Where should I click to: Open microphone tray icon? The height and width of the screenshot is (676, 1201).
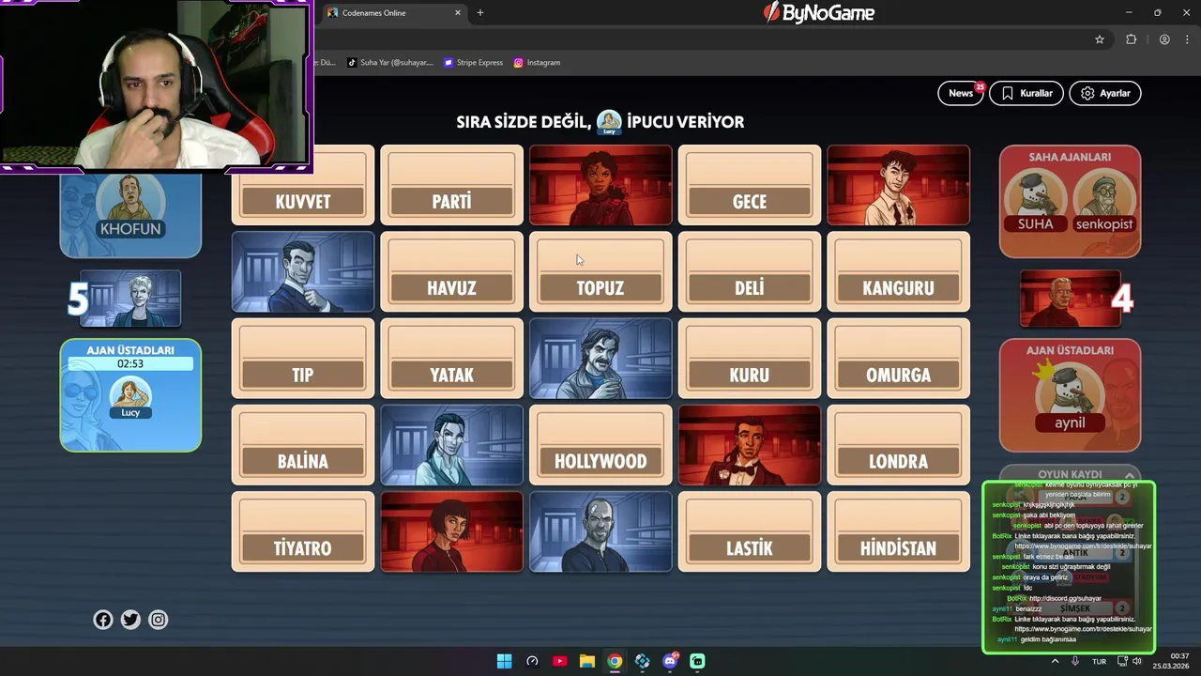[1075, 661]
